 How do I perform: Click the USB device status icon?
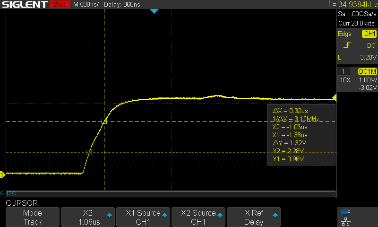346,212
